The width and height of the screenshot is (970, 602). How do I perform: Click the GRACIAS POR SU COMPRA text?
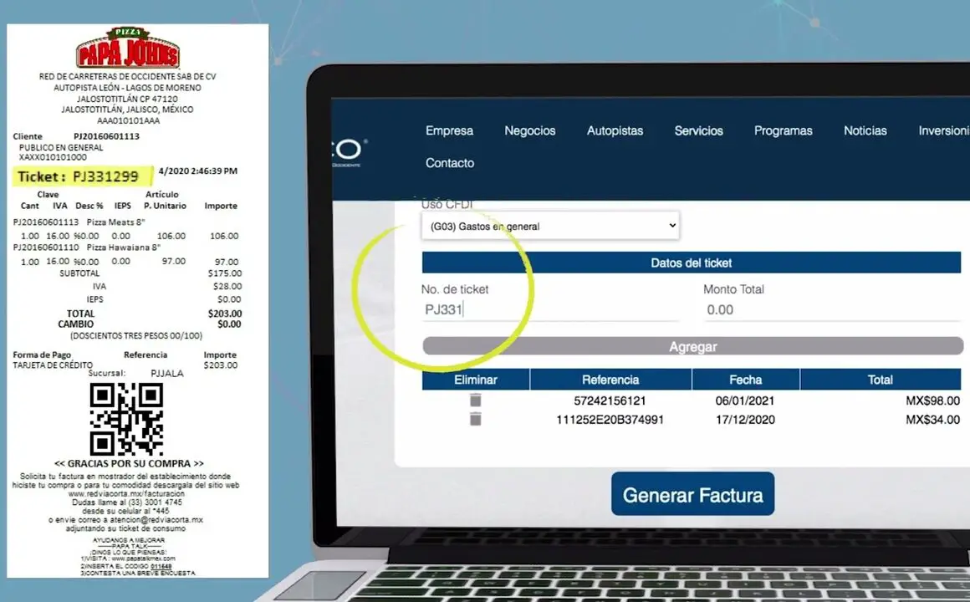point(129,463)
